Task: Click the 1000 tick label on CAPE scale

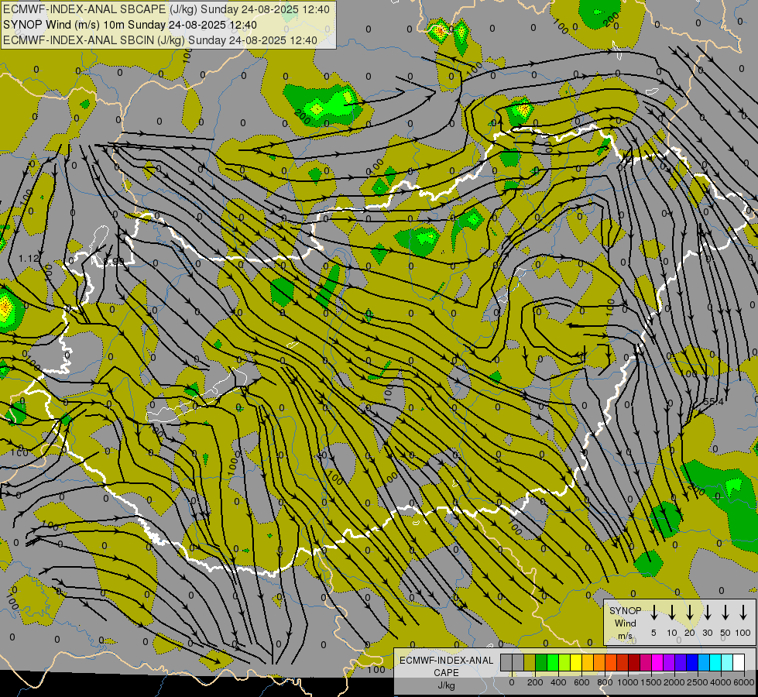Action: coord(628,682)
